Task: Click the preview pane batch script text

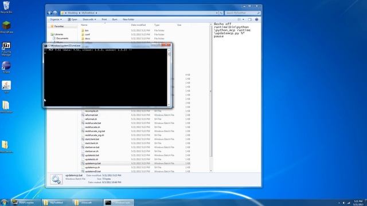Action: pyautogui.click(x=232, y=30)
